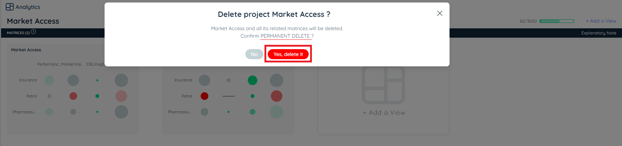Click the 60/3000 usage progress bar

click(557, 21)
